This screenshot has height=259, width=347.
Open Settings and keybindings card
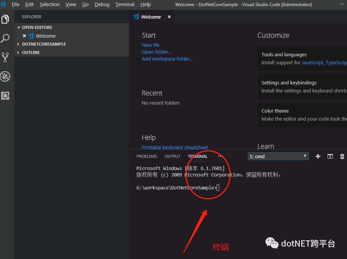click(x=302, y=87)
